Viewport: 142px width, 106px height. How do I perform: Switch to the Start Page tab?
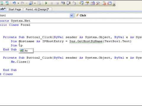[x=15, y=9]
